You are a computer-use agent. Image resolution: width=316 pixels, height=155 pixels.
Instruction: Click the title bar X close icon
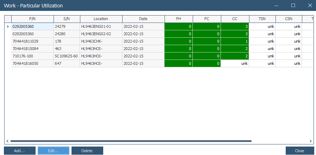(310, 5)
